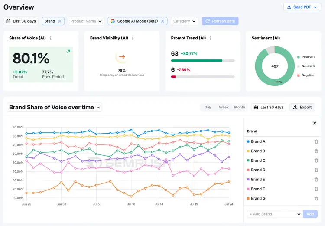Switch chart to Week view

click(224, 107)
